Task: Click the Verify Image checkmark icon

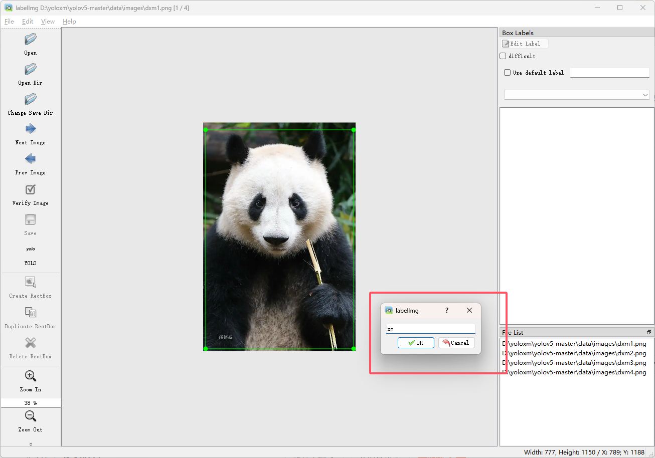Action: pyautogui.click(x=31, y=189)
